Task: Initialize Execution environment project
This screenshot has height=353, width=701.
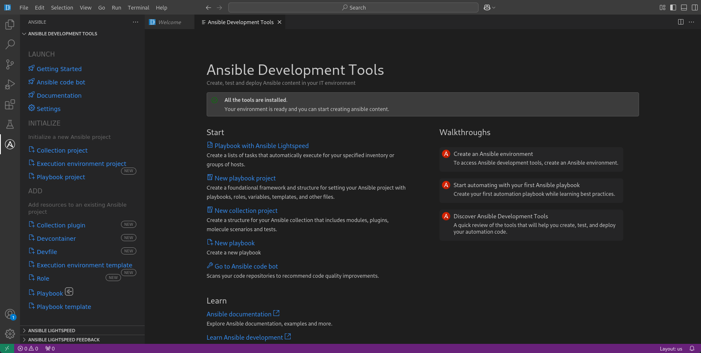Action: (81, 164)
